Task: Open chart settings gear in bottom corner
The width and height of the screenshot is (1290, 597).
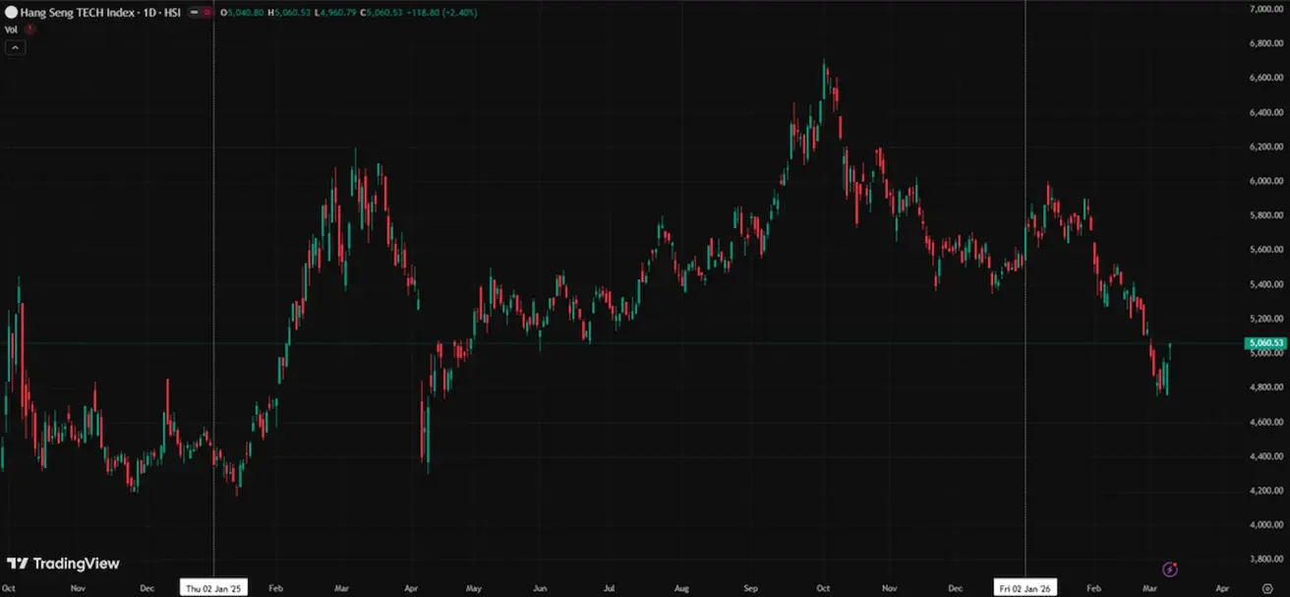Action: [x=1266, y=587]
